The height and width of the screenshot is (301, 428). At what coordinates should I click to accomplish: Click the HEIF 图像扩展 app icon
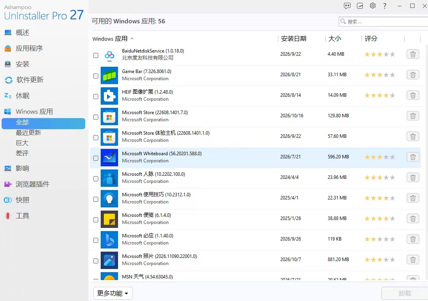109,96
